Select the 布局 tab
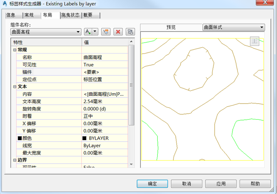 (x=50, y=15)
